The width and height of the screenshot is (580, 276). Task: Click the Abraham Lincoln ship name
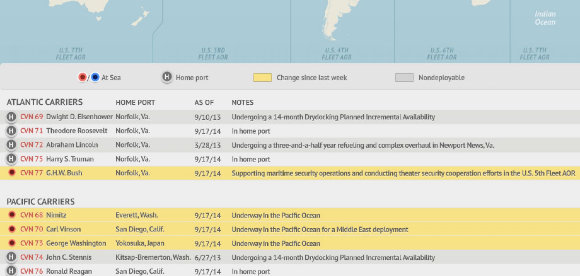coord(72,145)
